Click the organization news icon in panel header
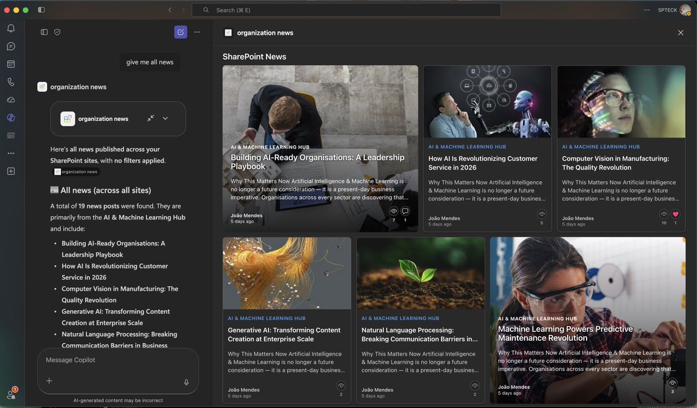Image resolution: width=697 pixels, height=408 pixels. pyautogui.click(x=228, y=33)
